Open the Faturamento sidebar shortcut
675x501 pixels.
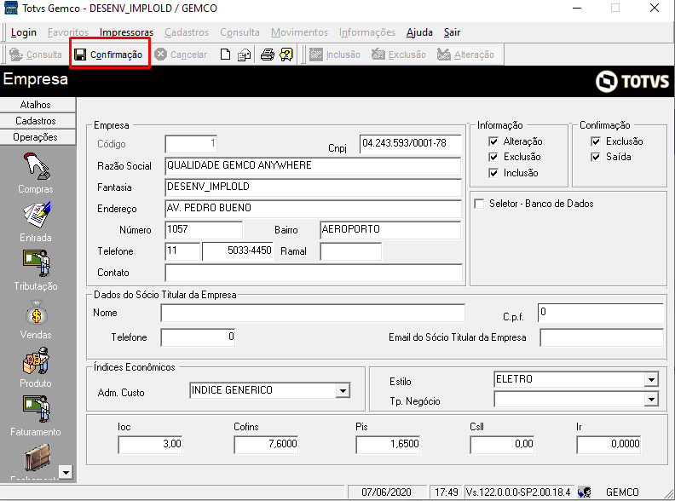coord(36,417)
